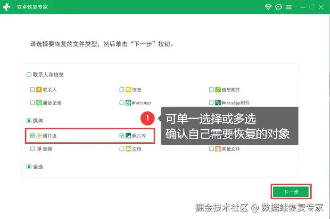Click the 照片库 gallery icon
The image size is (330, 219).
128,136
